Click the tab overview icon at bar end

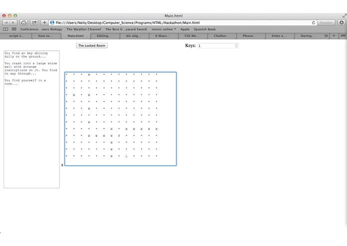click(x=343, y=36)
